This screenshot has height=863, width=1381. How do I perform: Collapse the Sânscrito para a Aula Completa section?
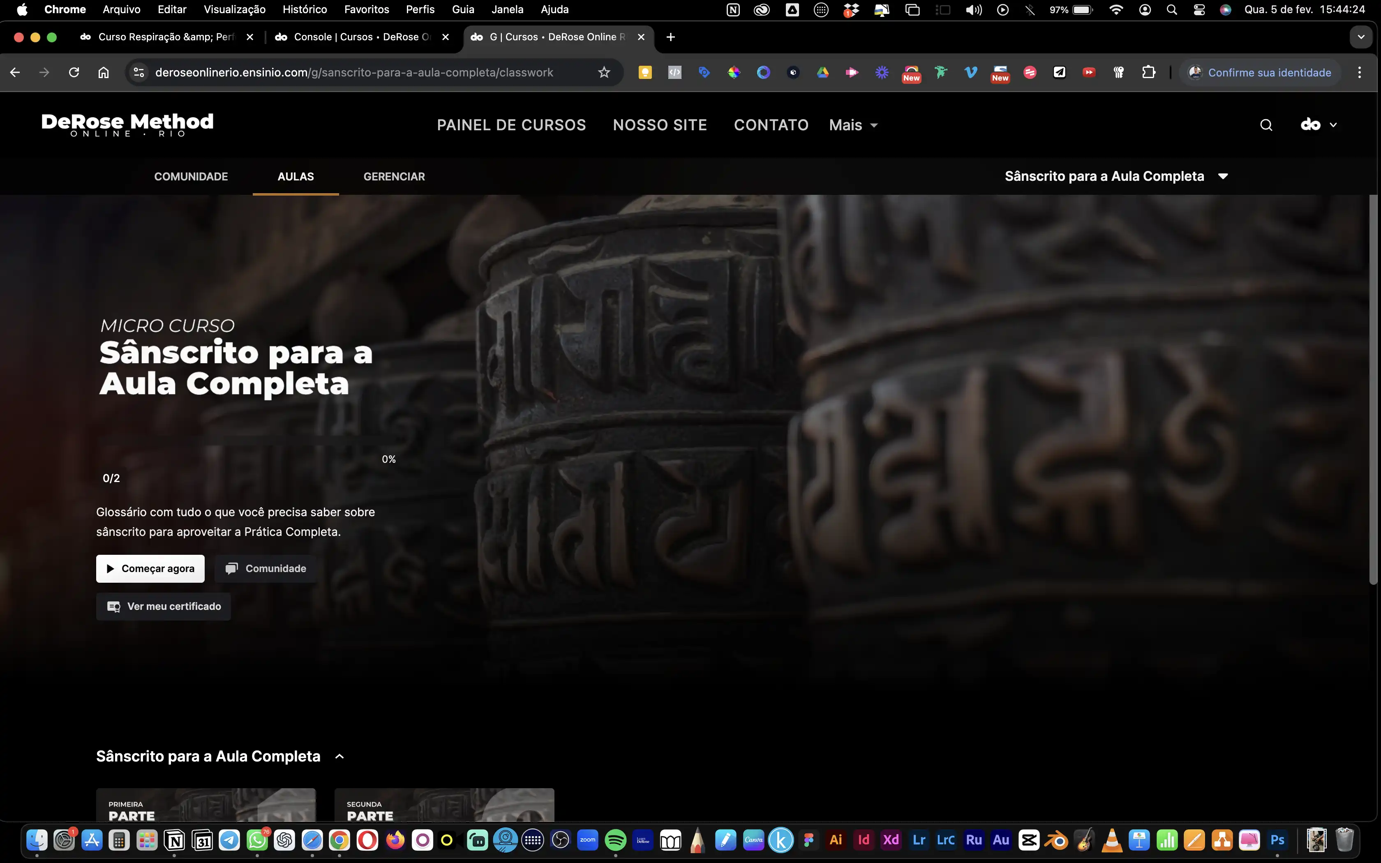coord(339,756)
